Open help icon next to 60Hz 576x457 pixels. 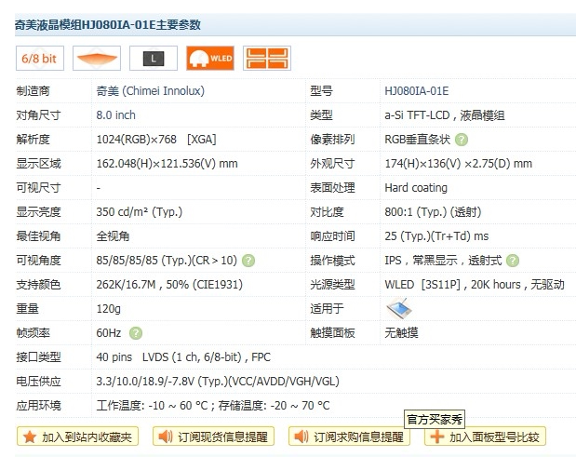pos(136,333)
